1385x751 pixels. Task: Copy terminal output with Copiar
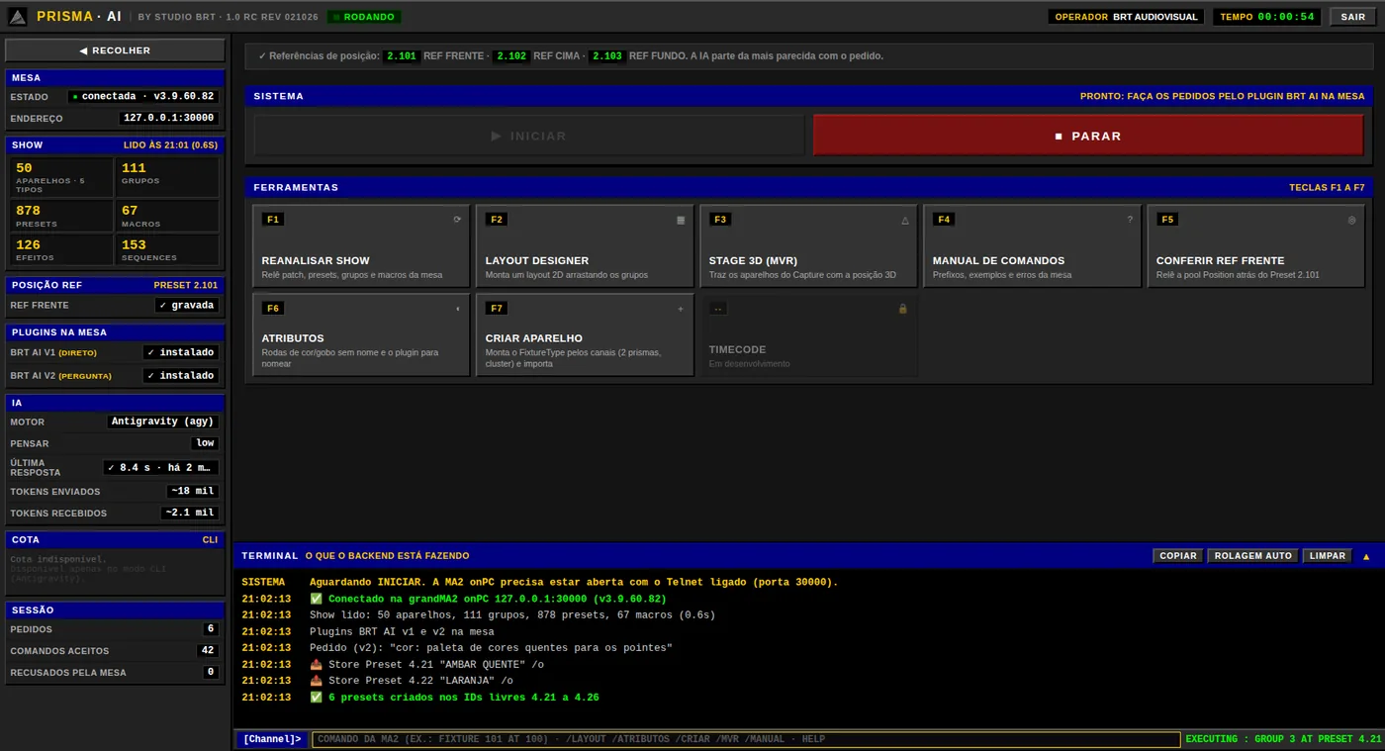[x=1178, y=556]
